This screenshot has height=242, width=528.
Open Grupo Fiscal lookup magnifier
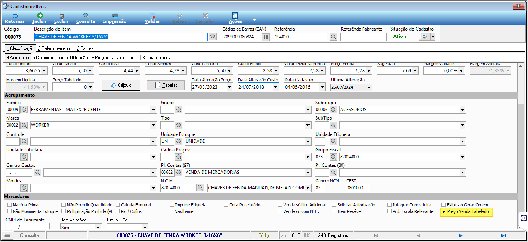tap(333, 157)
